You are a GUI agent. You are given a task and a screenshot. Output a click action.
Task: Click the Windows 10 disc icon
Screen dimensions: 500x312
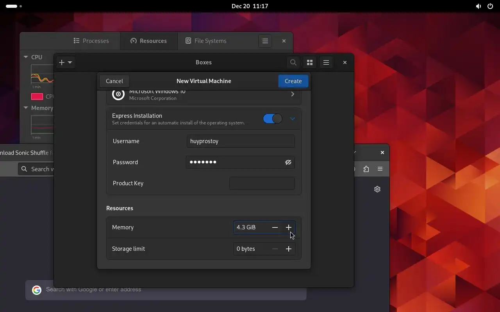pos(118,94)
